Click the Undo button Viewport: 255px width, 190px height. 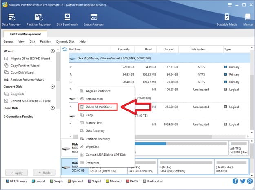point(44,173)
